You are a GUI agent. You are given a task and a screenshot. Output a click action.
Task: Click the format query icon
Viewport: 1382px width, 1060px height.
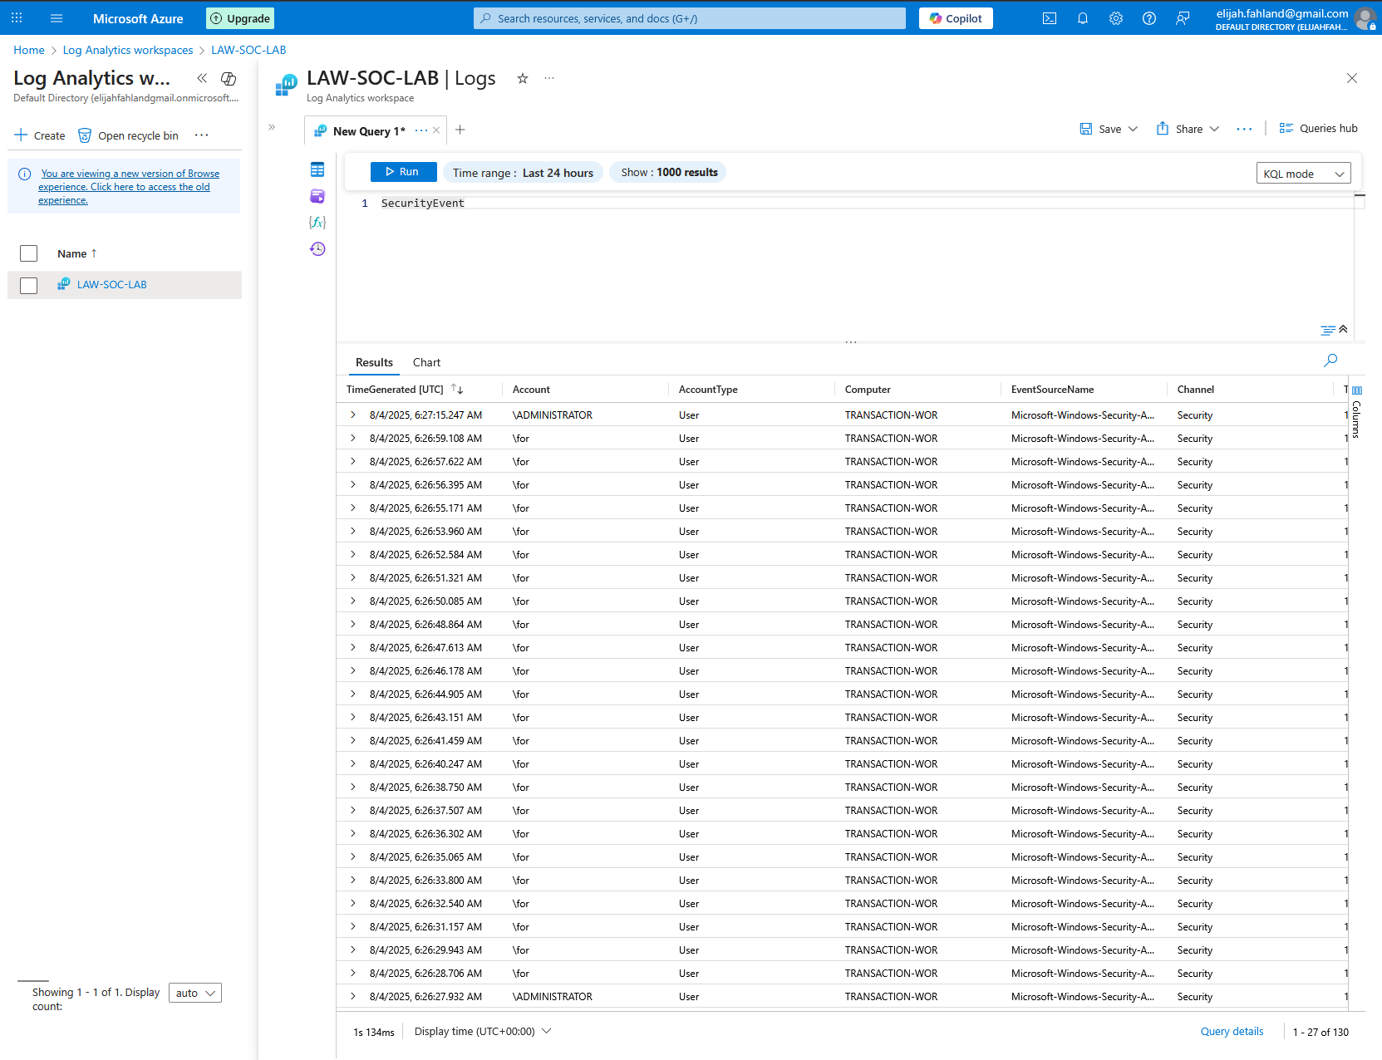coord(1328,330)
